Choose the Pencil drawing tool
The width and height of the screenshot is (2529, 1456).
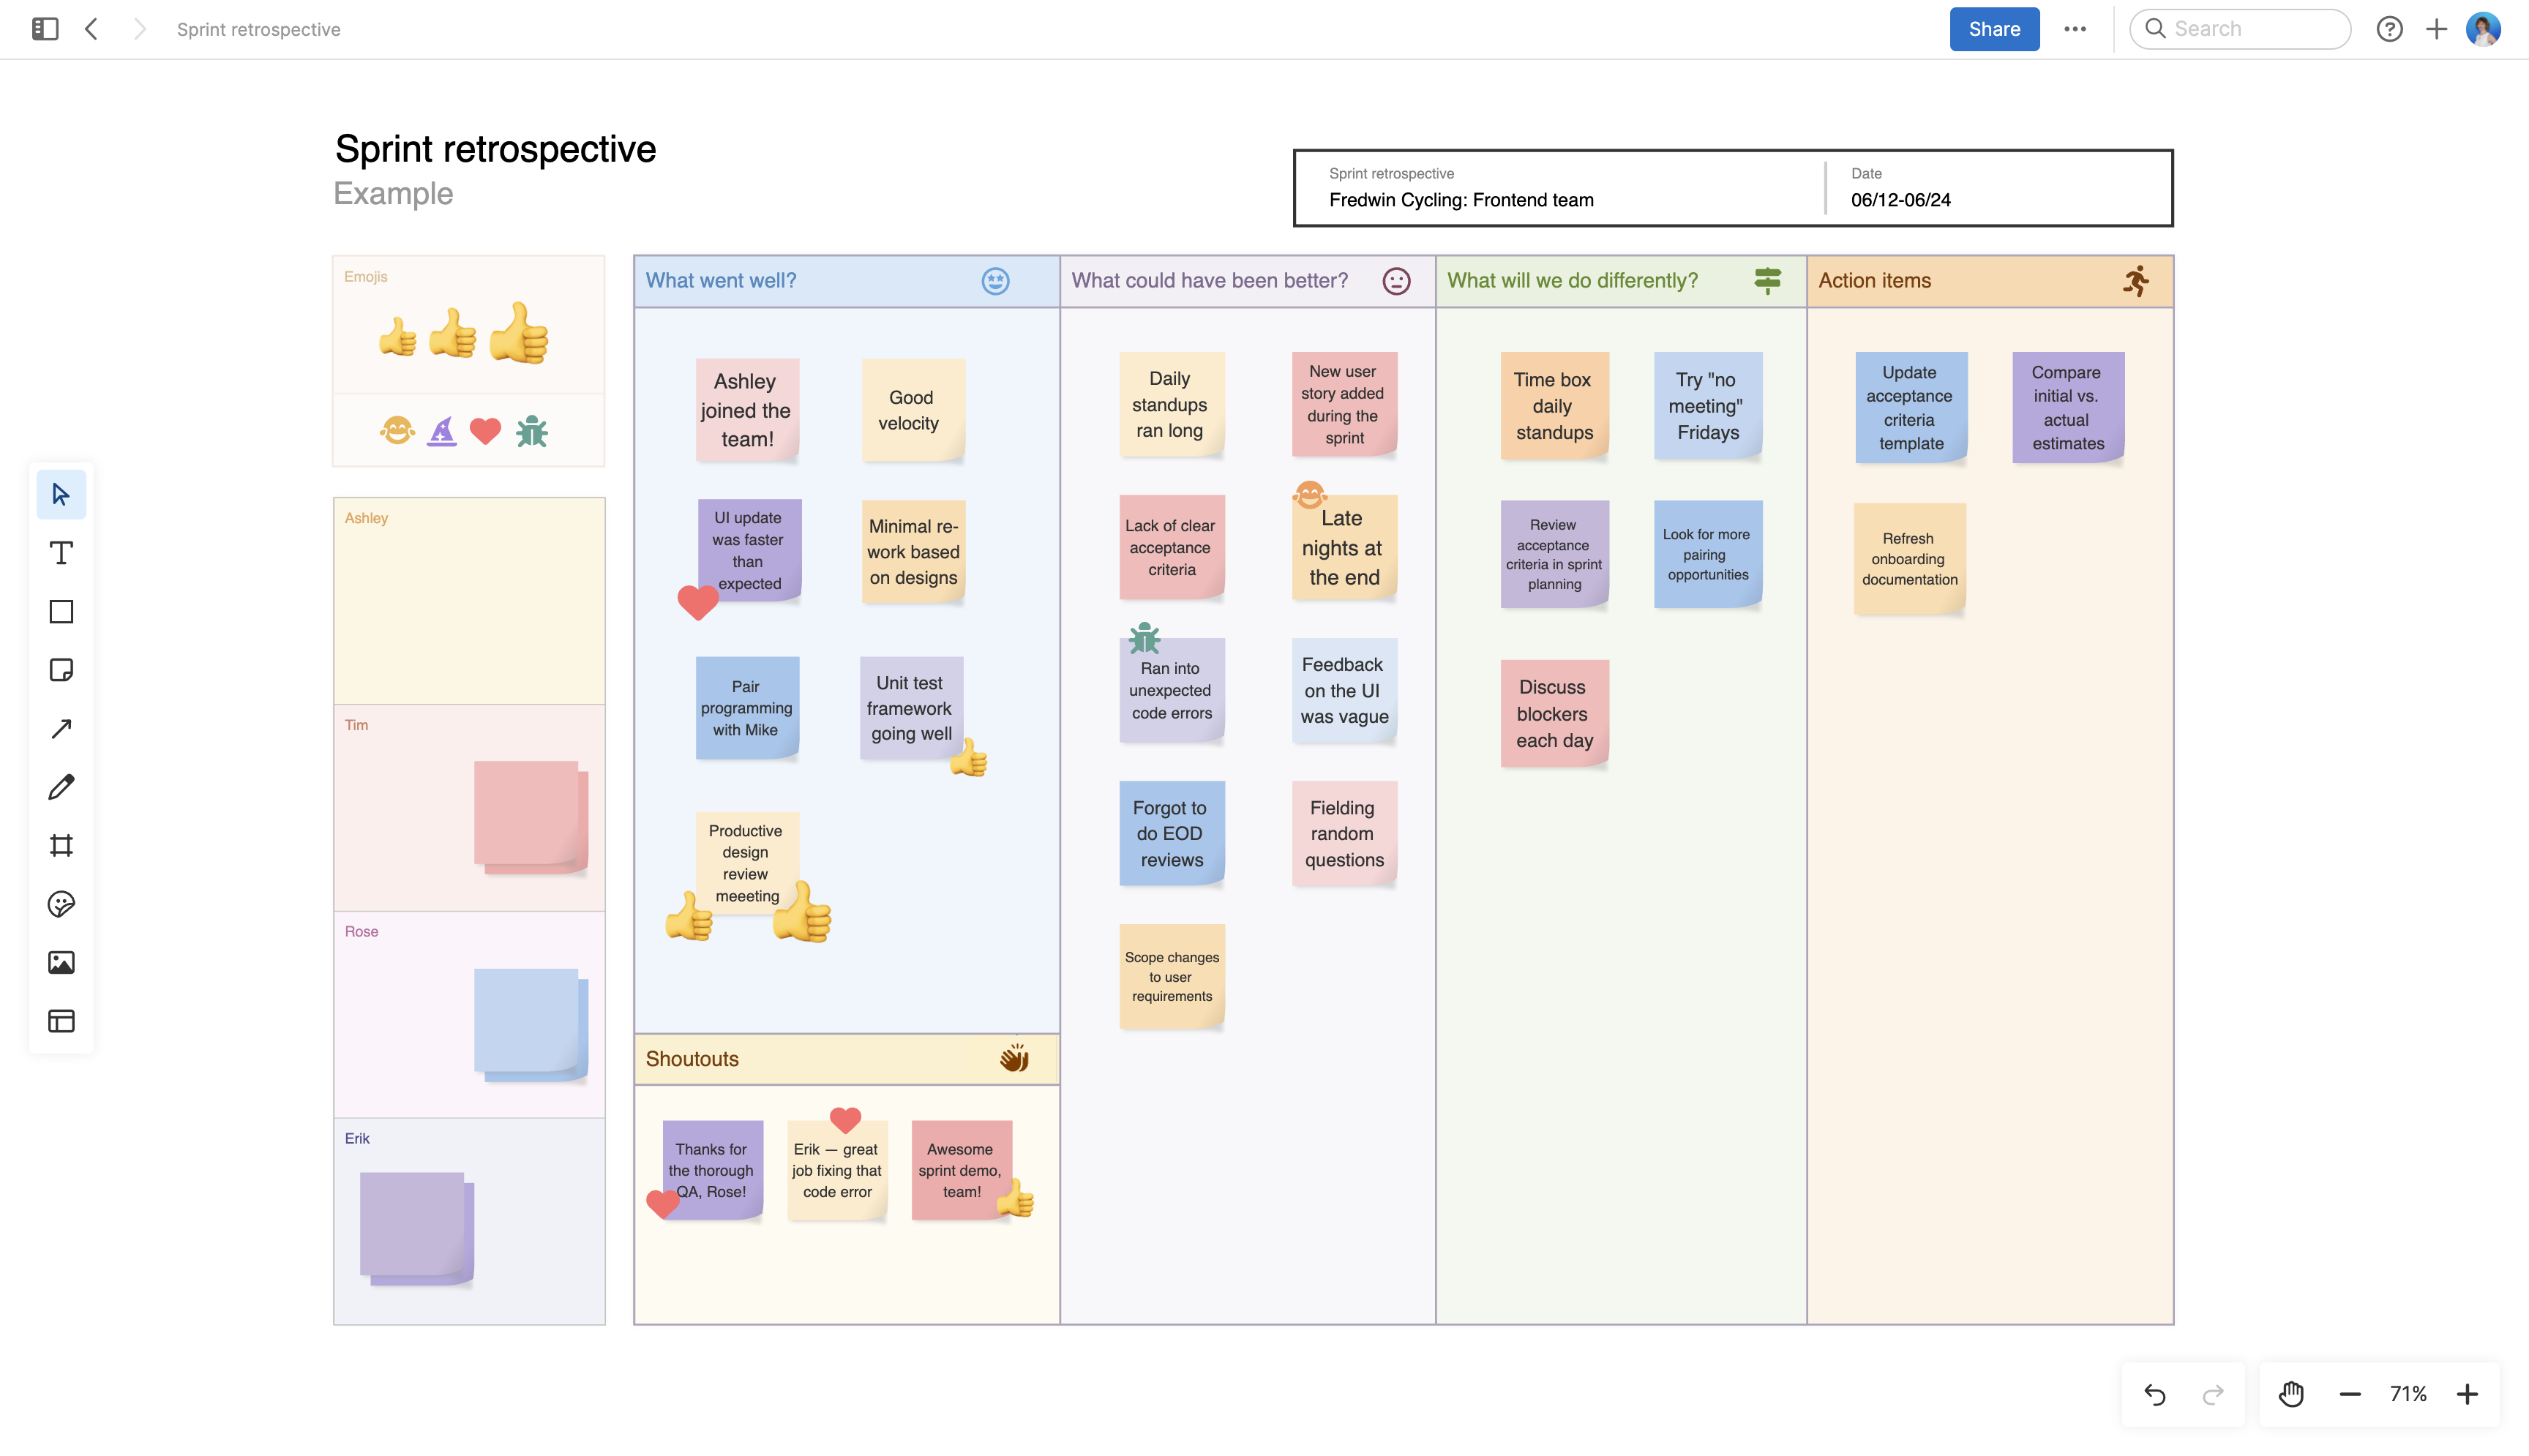pyautogui.click(x=61, y=787)
